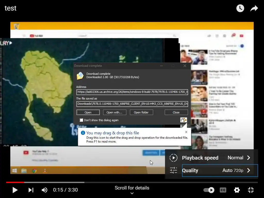Click the red avatar icon in recorded YouTube header
264x198 pixels.
pyautogui.click(x=241, y=36)
